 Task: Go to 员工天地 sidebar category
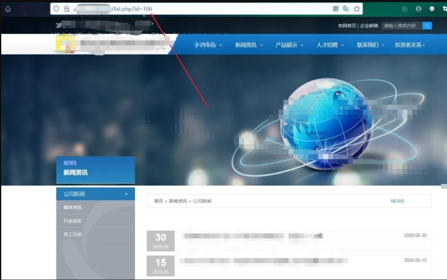click(72, 235)
